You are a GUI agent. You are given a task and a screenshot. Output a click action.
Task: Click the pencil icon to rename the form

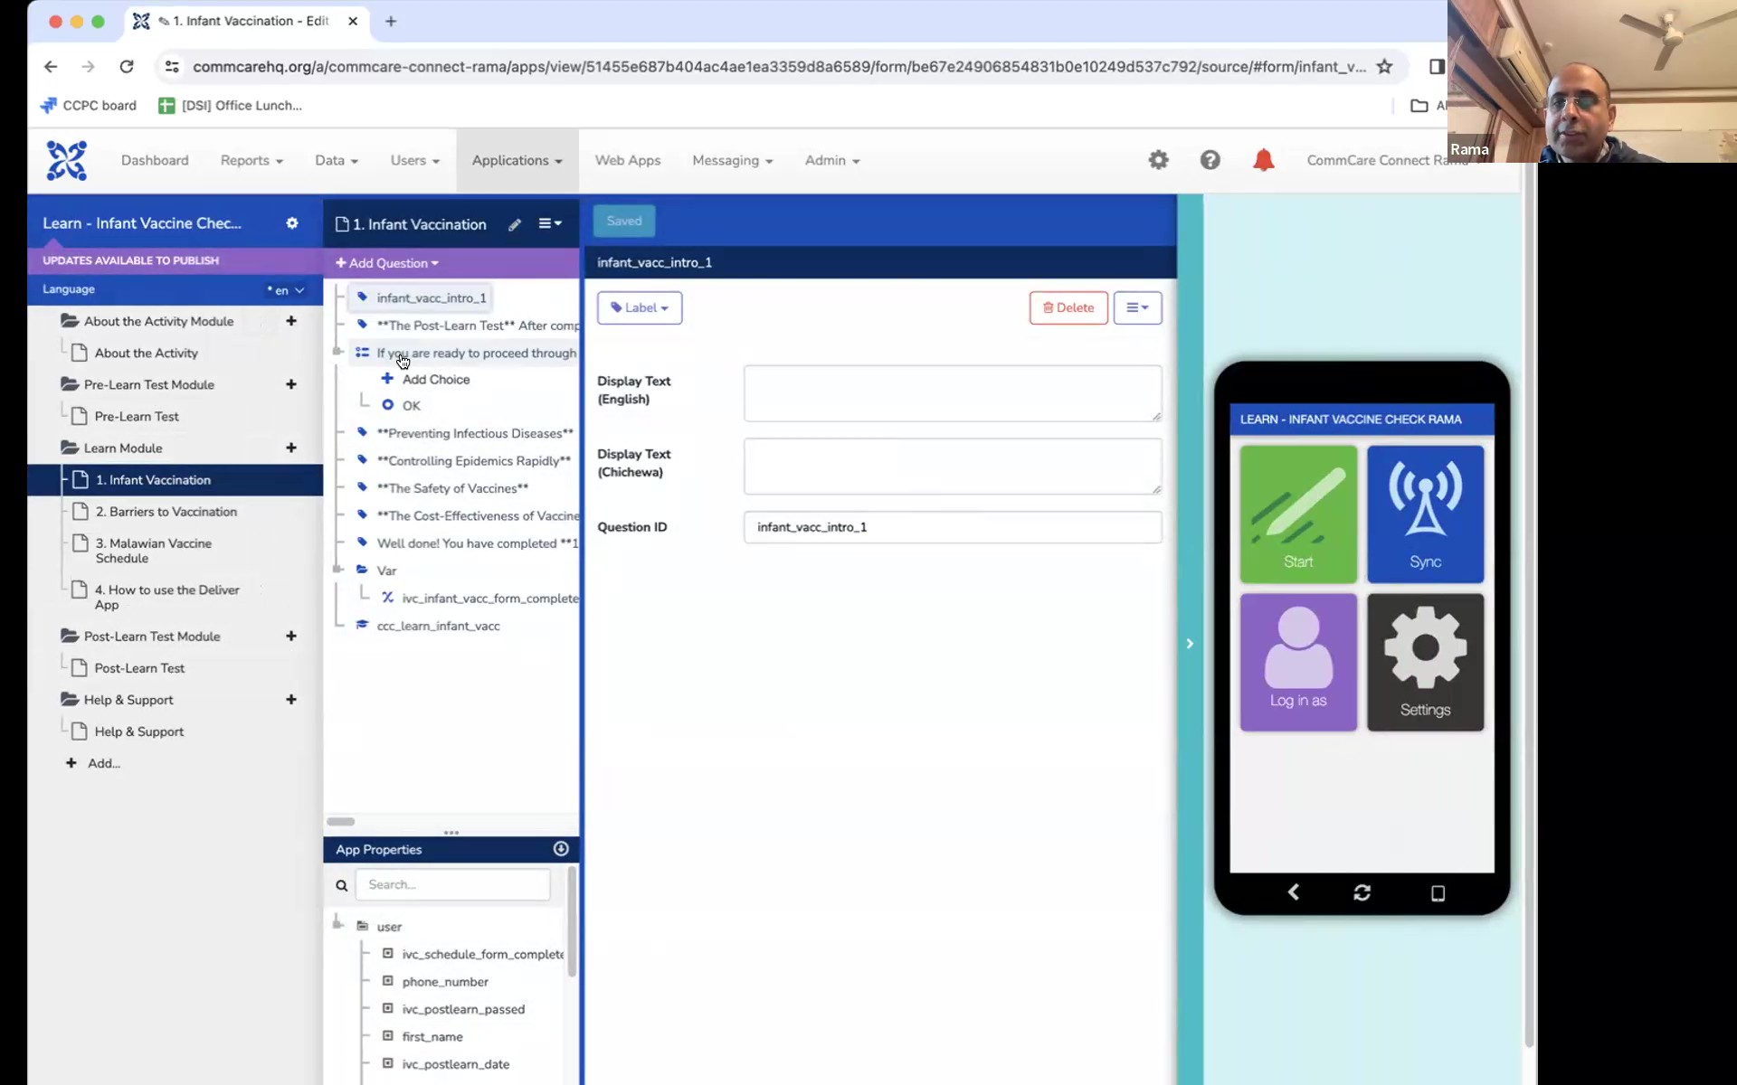(515, 224)
